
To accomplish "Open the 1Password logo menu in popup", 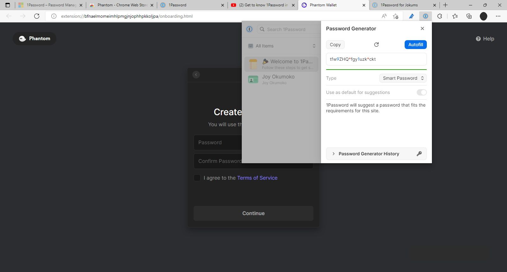I will pos(249,29).
